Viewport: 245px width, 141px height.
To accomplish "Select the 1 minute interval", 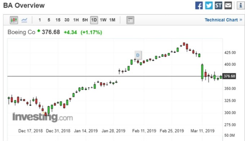I will (x=40, y=20).
